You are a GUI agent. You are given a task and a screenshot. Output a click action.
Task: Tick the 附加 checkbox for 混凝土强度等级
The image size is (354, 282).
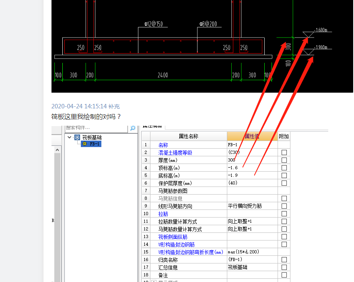click(284, 152)
